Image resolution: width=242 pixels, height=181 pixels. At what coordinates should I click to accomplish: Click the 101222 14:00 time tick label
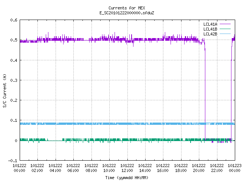pyautogui.click(x=145, y=168)
